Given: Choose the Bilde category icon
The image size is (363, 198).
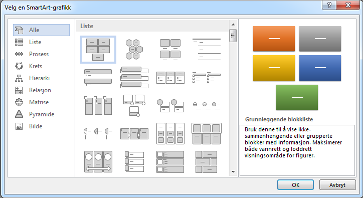Looking at the screenshot, I should point(19,126).
